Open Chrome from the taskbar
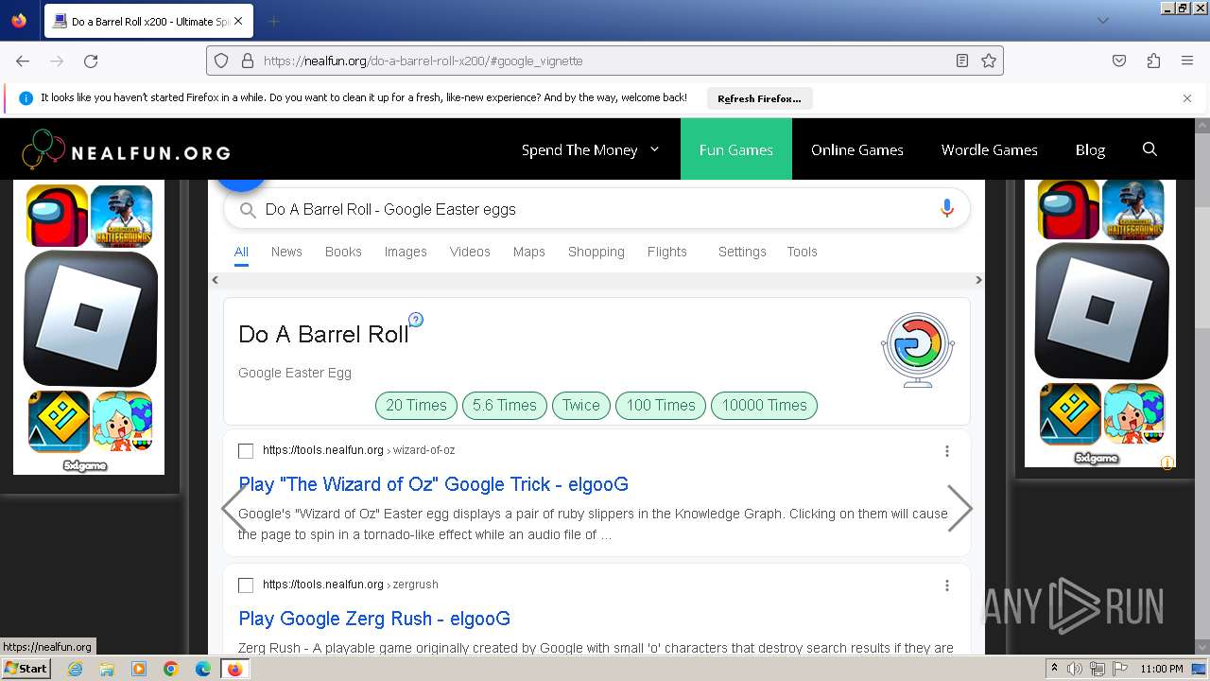 click(x=171, y=669)
